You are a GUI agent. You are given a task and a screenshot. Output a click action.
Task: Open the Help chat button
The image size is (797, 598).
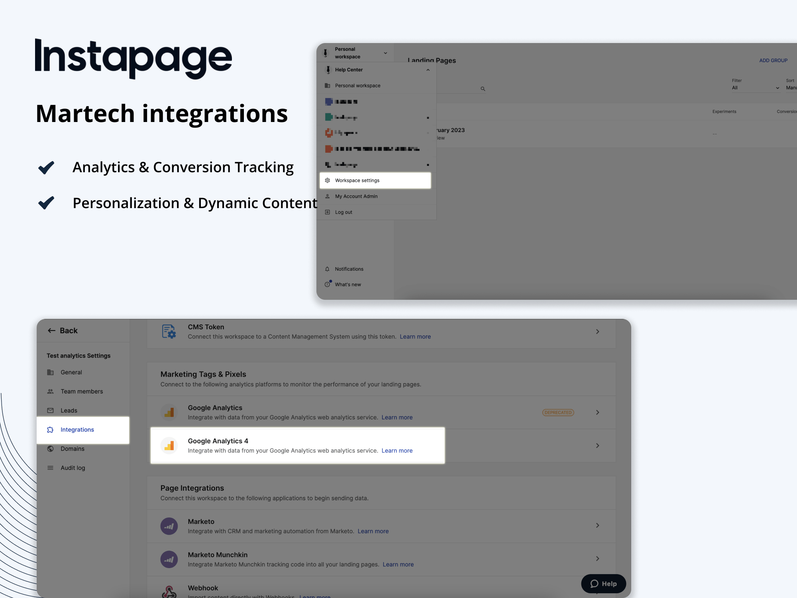(x=603, y=584)
